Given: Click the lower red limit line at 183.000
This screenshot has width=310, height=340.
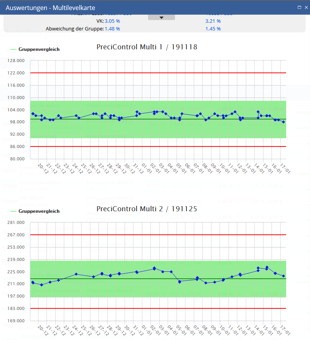Looking at the screenshot, I should 158,308.
